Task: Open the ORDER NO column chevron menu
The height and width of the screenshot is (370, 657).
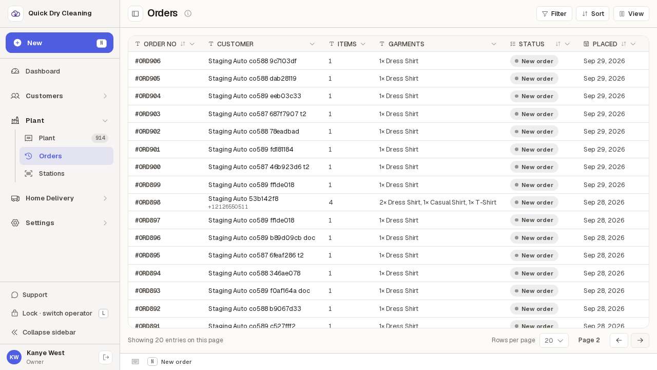Action: click(192, 44)
